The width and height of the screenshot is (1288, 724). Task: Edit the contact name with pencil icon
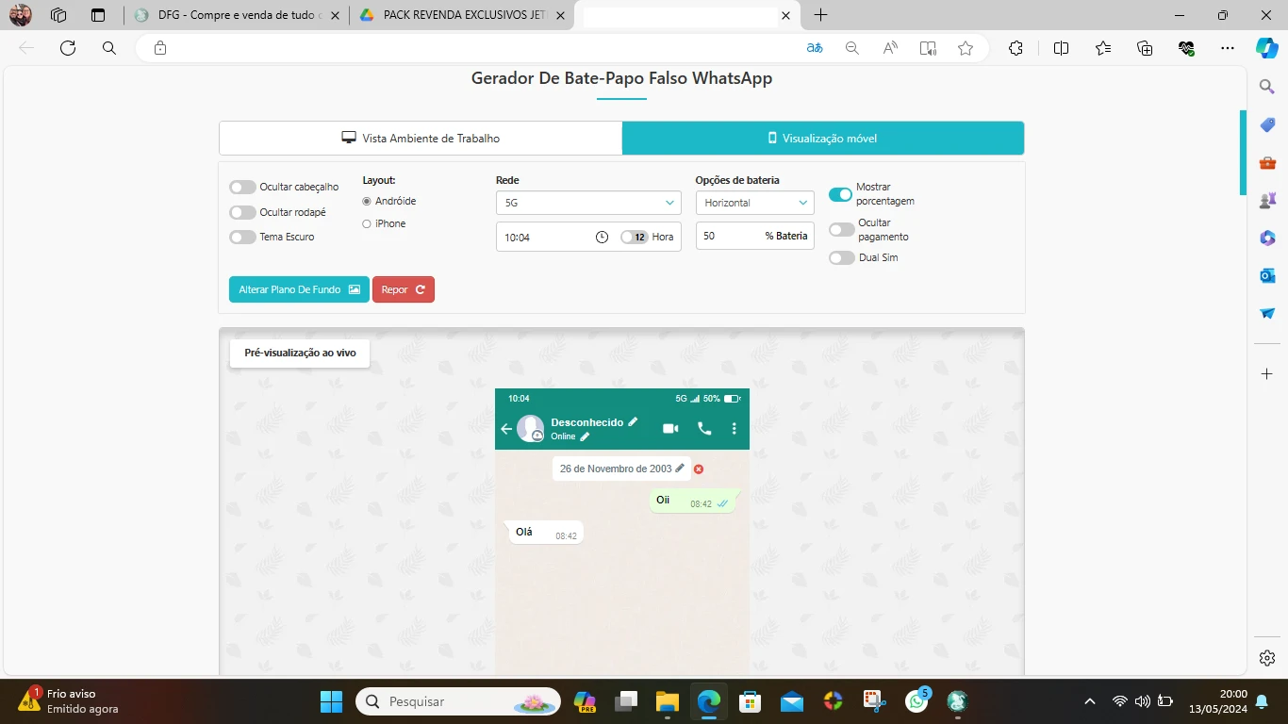click(634, 422)
